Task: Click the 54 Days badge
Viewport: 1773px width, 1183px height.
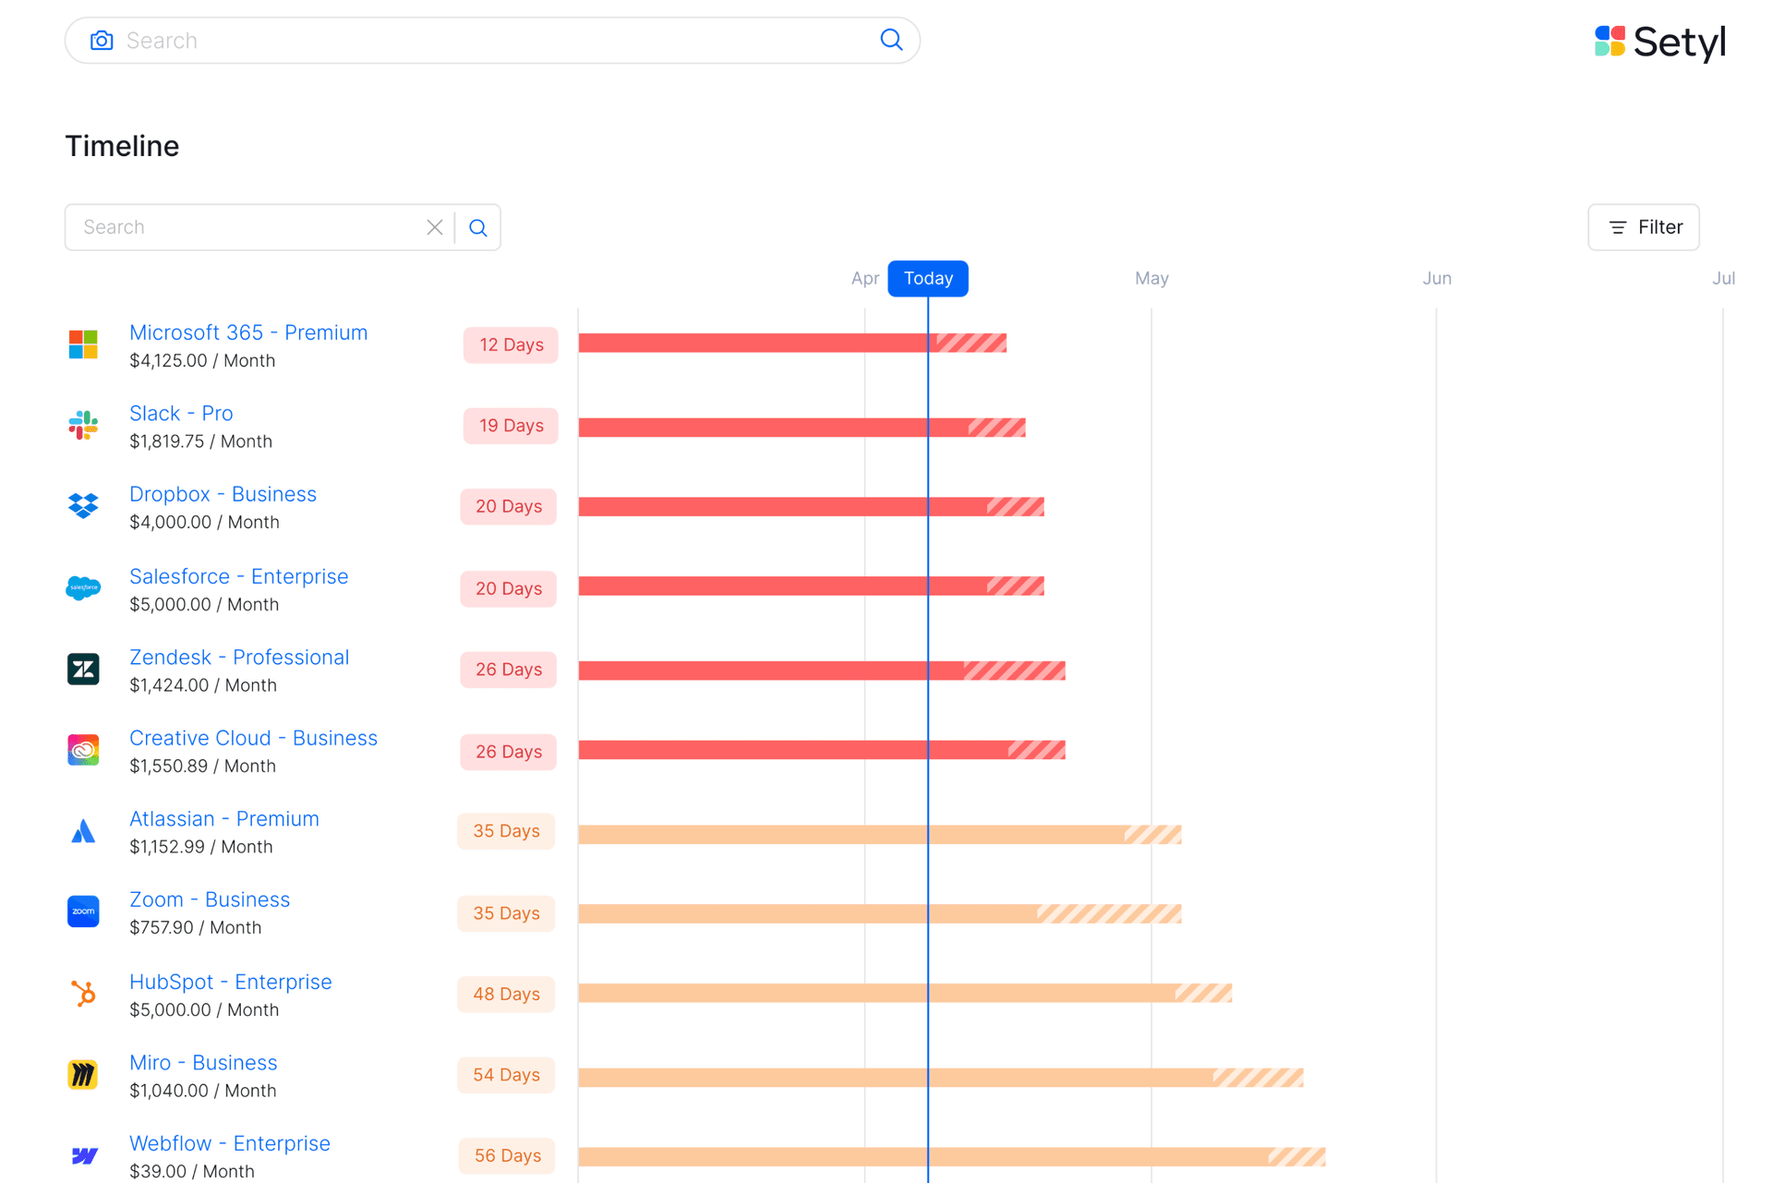Action: click(x=506, y=1075)
